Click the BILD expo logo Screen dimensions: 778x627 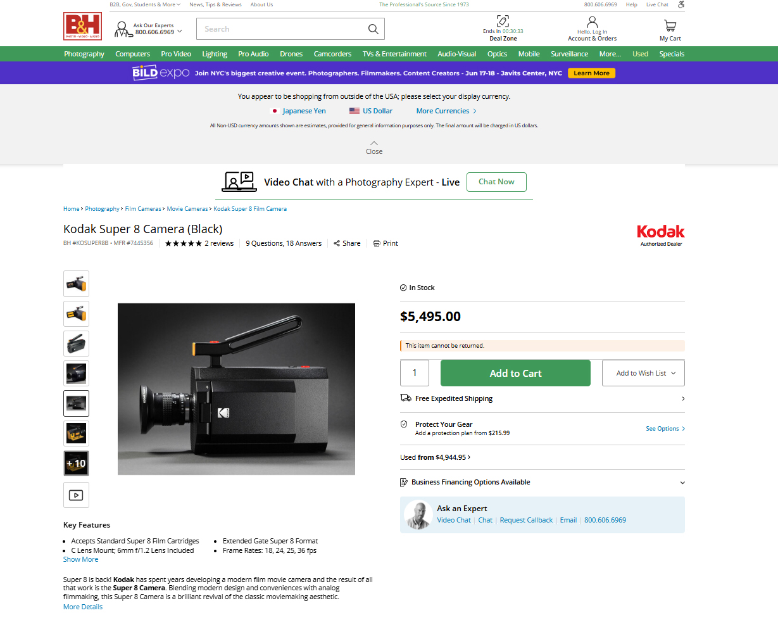[x=161, y=73]
